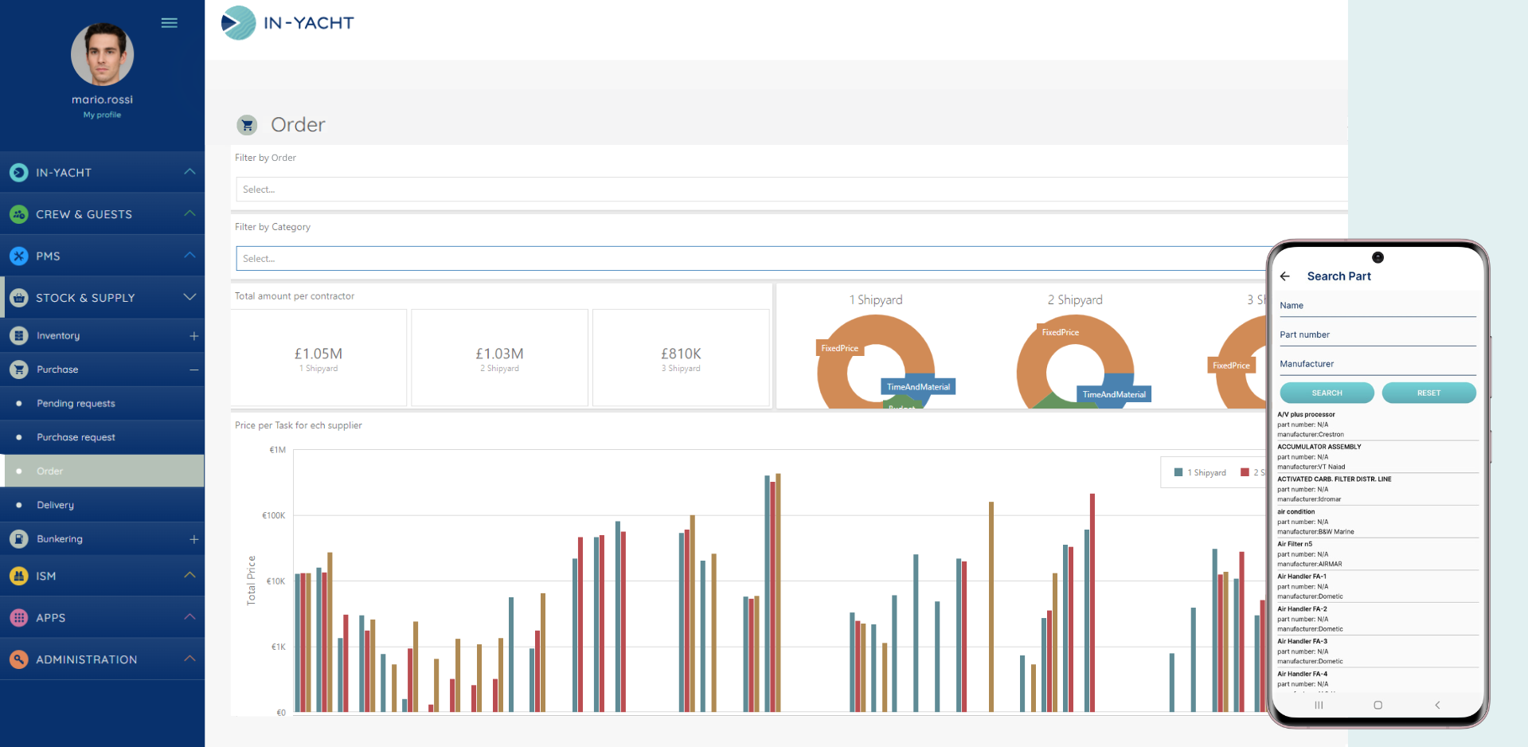Viewport: 1528px width, 747px height.
Task: Click the Administration sidebar icon
Action: 19,659
